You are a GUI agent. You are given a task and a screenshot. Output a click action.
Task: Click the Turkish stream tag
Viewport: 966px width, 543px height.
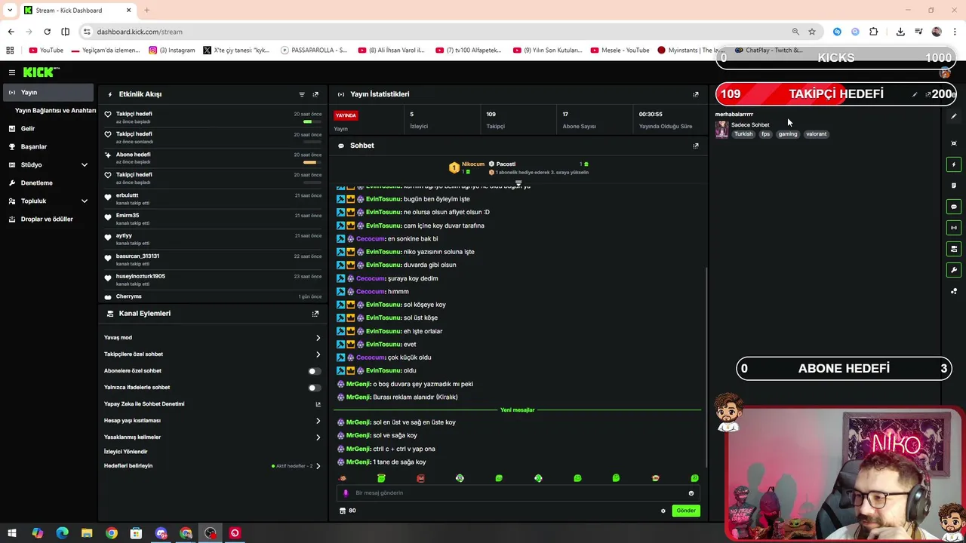(743, 134)
